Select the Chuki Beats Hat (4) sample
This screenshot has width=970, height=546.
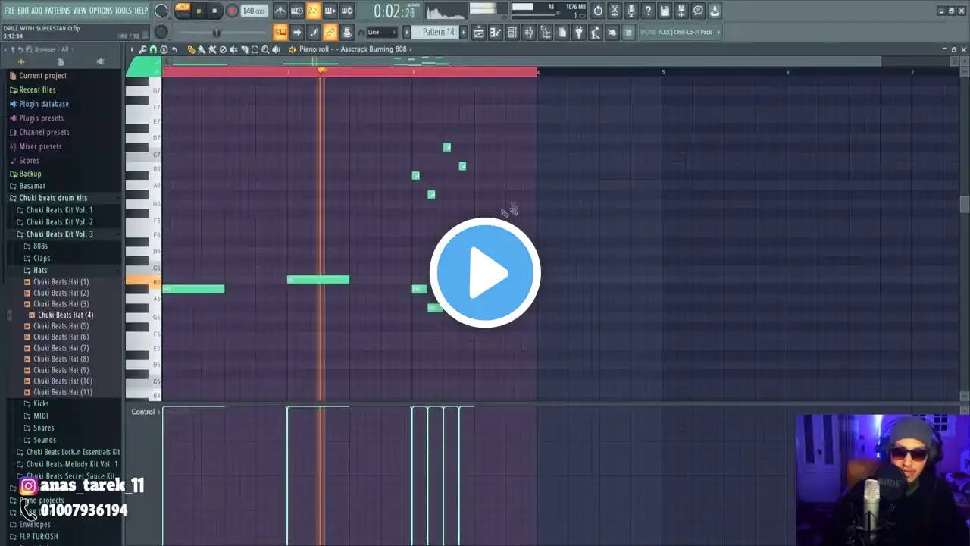(x=65, y=315)
